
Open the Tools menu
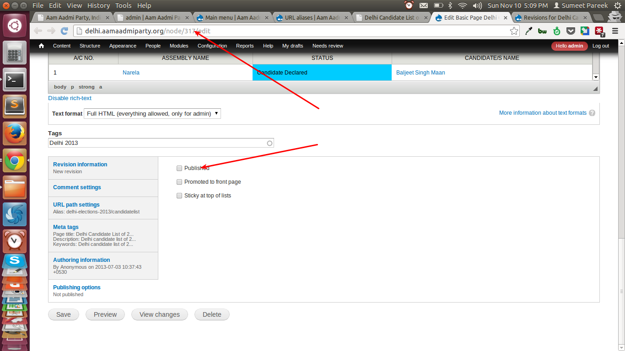124,5
